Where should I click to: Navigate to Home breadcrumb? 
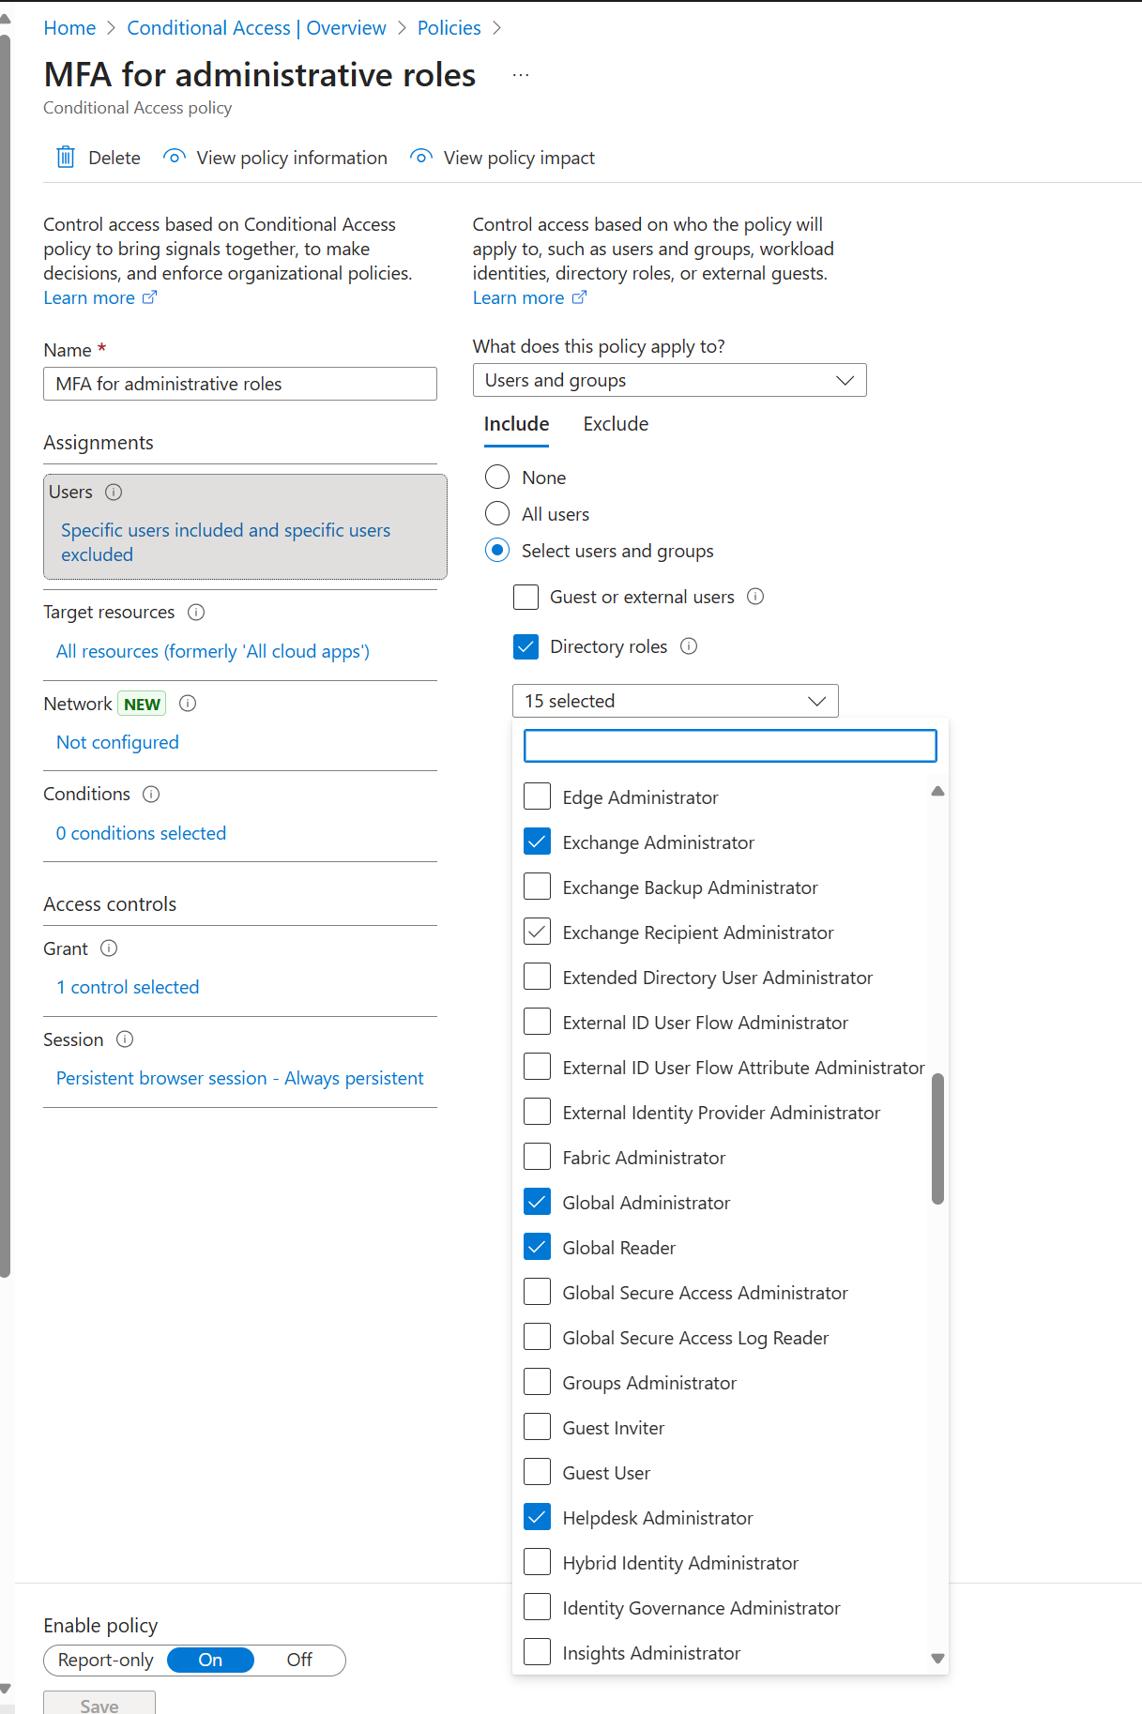(x=69, y=28)
